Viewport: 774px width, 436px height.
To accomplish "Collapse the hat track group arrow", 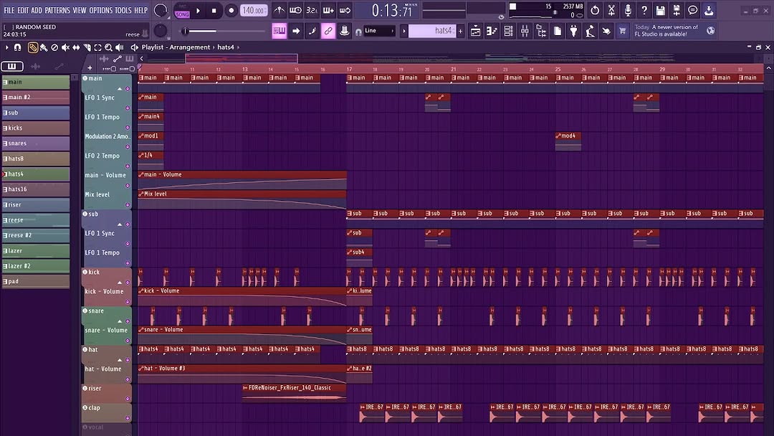I will pyautogui.click(x=120, y=361).
